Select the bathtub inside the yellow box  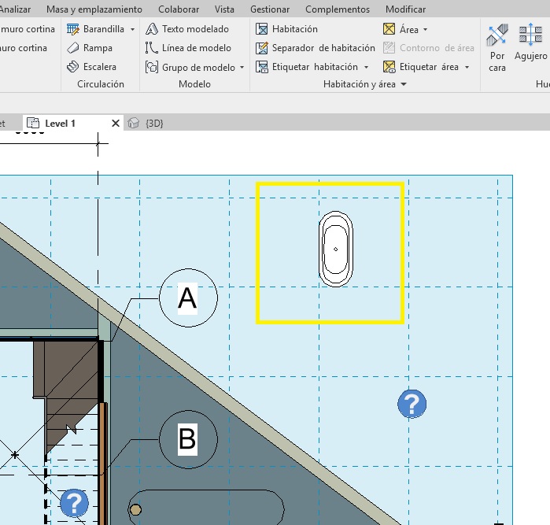(x=336, y=249)
